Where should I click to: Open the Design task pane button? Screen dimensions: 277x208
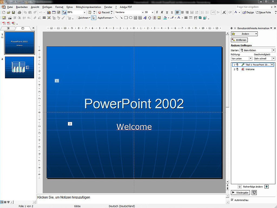click(x=248, y=12)
